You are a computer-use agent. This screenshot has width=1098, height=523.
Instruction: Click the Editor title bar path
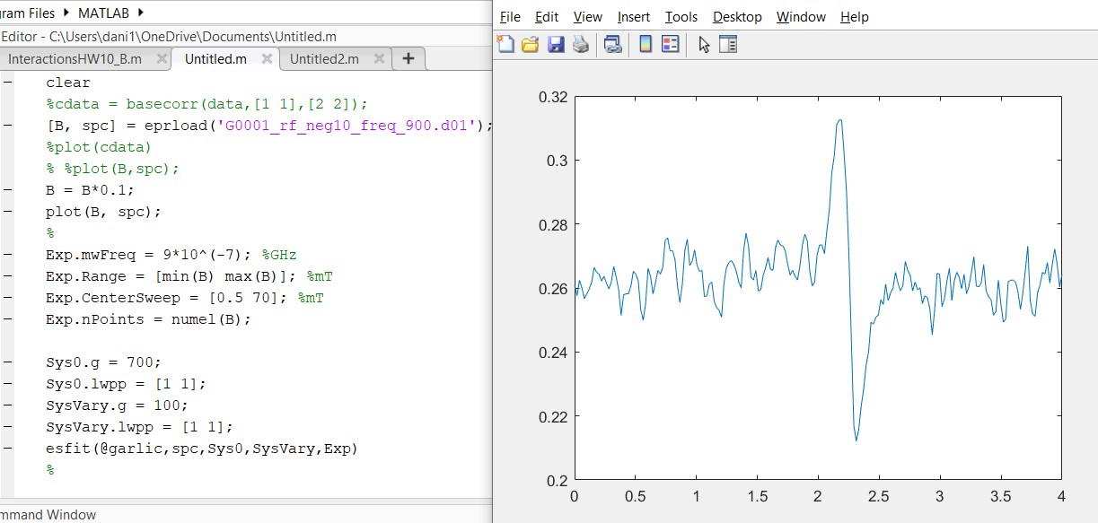tap(169, 37)
